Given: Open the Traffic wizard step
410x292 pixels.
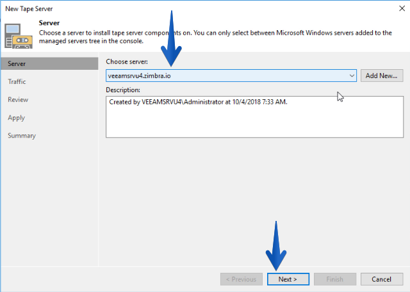Looking at the screenshot, I should 17,81.
